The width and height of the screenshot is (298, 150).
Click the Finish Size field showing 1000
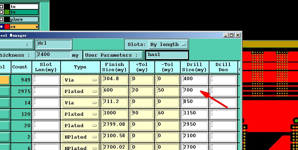115,114
